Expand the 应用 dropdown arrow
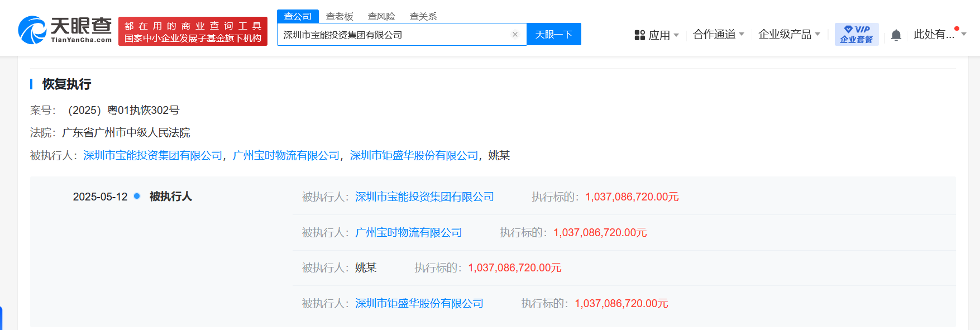The height and width of the screenshot is (330, 980). point(676,35)
